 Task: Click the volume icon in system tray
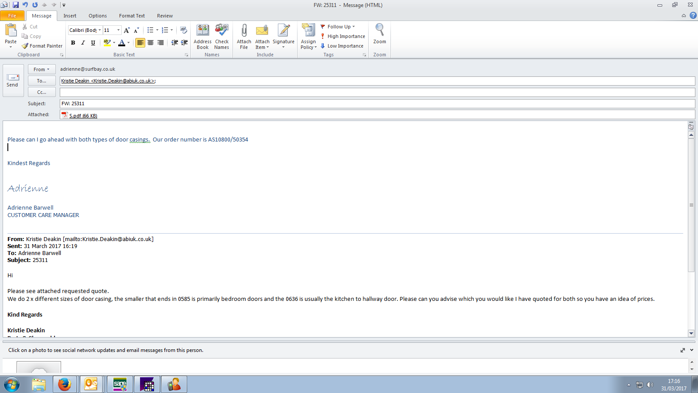click(x=650, y=385)
